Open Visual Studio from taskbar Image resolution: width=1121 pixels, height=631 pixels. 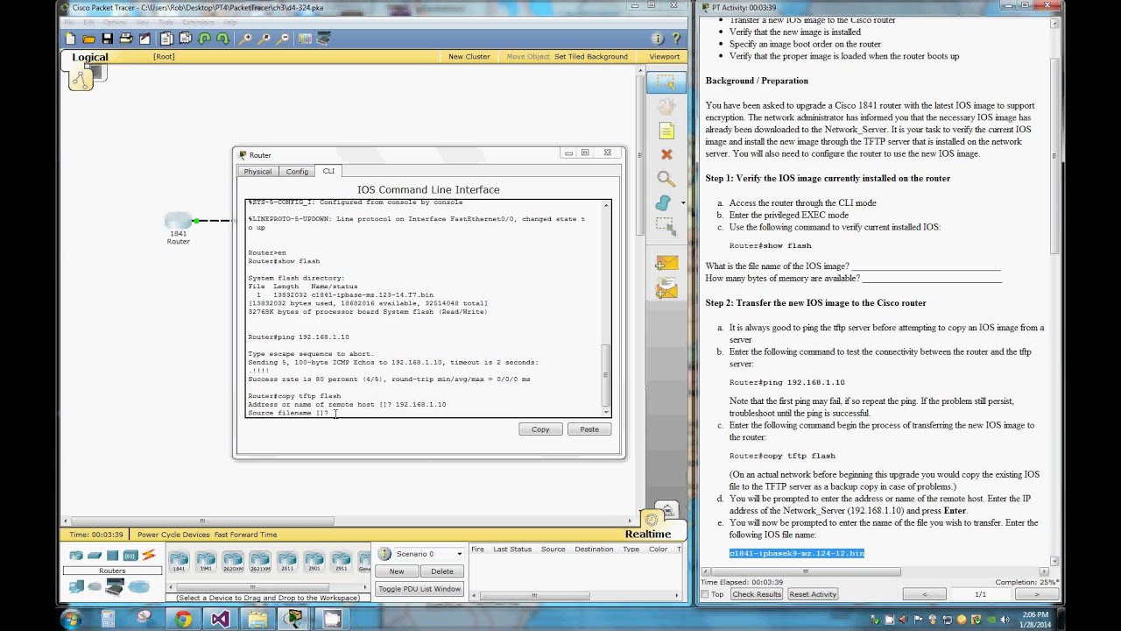tap(220, 620)
